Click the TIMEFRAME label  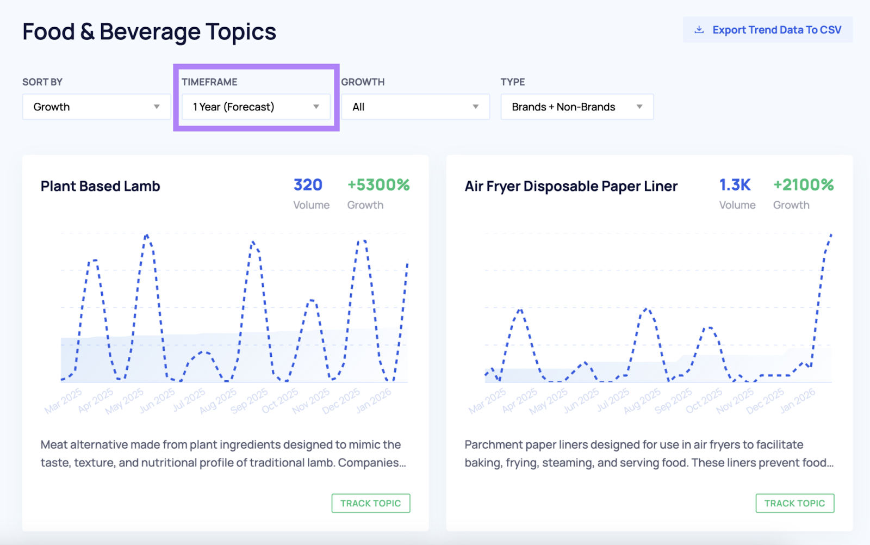click(x=209, y=82)
